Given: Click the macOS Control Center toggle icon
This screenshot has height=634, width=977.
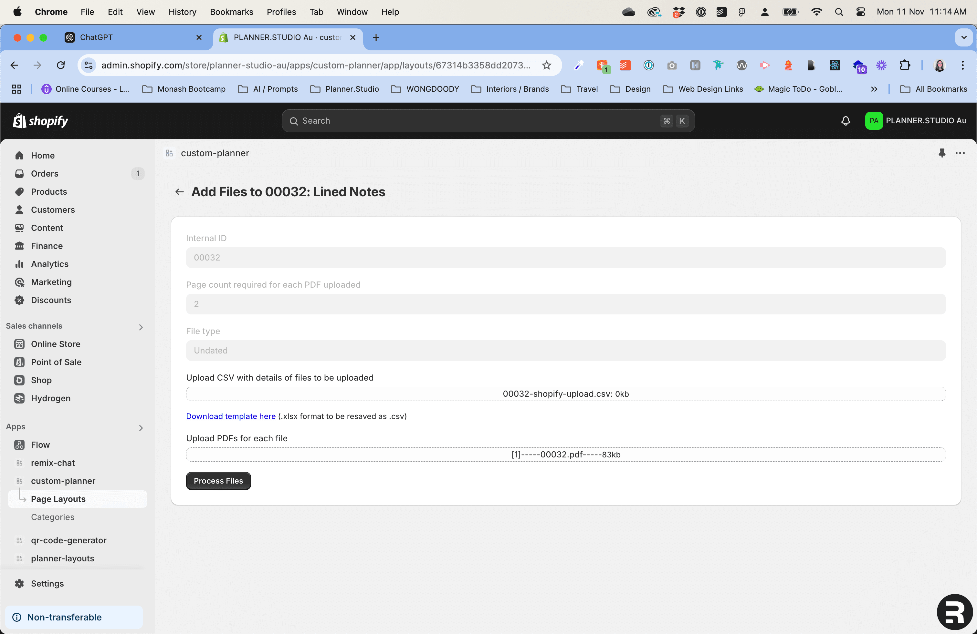Looking at the screenshot, I should coord(861,12).
